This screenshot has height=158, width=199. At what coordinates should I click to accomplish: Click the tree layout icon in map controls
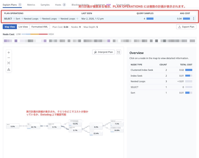[9, 69]
